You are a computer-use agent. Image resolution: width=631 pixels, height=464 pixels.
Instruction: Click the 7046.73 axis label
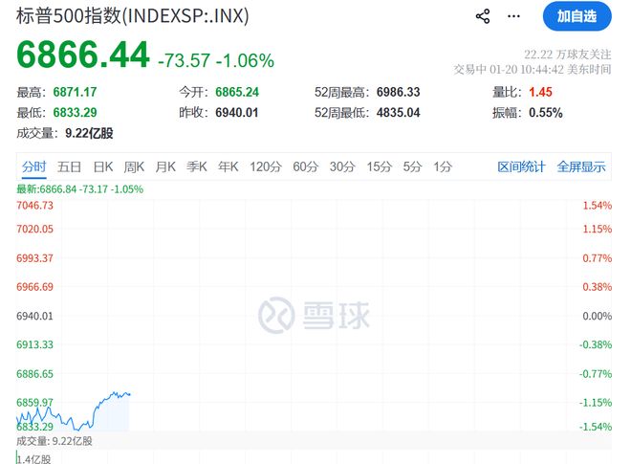(34, 206)
